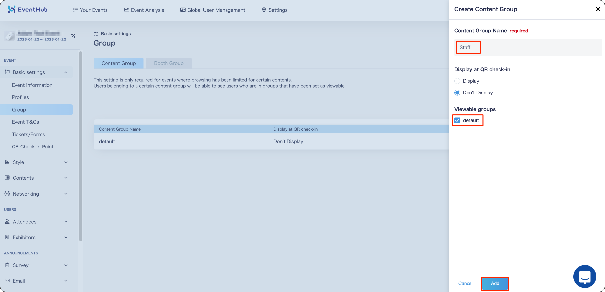This screenshot has width=605, height=292.
Task: Open Your Events menu
Action: click(90, 10)
